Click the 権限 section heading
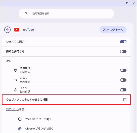The width and height of the screenshot is (137, 133). coord(9,61)
